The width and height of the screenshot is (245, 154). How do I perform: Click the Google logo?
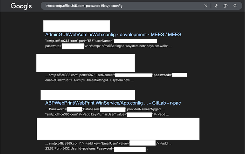point(21,6)
